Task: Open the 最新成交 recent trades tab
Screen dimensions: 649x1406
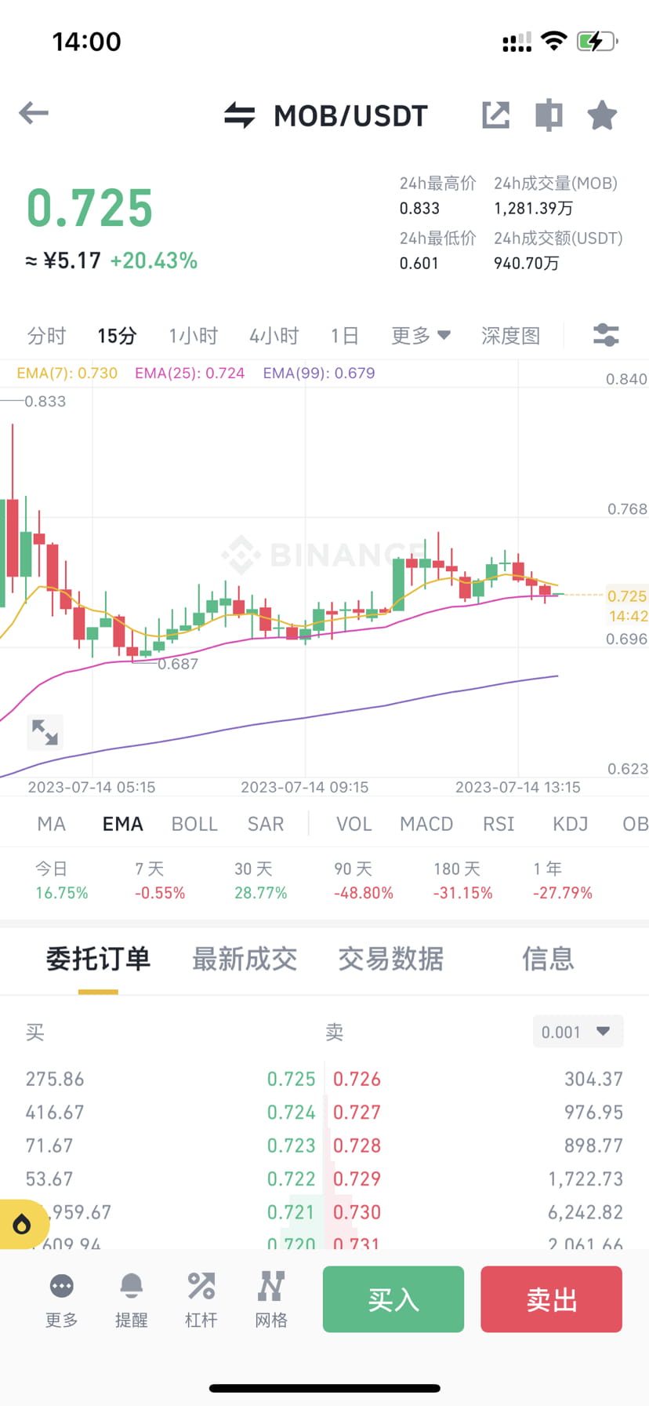Action: tap(245, 959)
